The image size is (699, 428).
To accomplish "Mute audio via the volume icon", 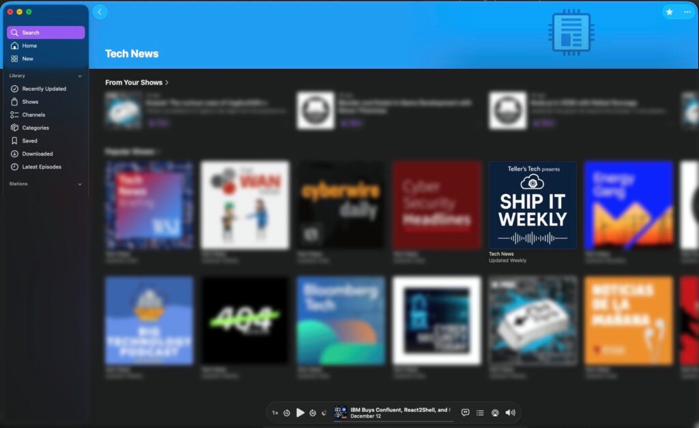I will [x=510, y=412].
